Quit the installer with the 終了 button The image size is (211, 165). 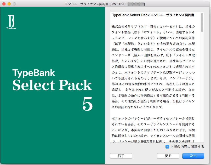[x=121, y=156]
